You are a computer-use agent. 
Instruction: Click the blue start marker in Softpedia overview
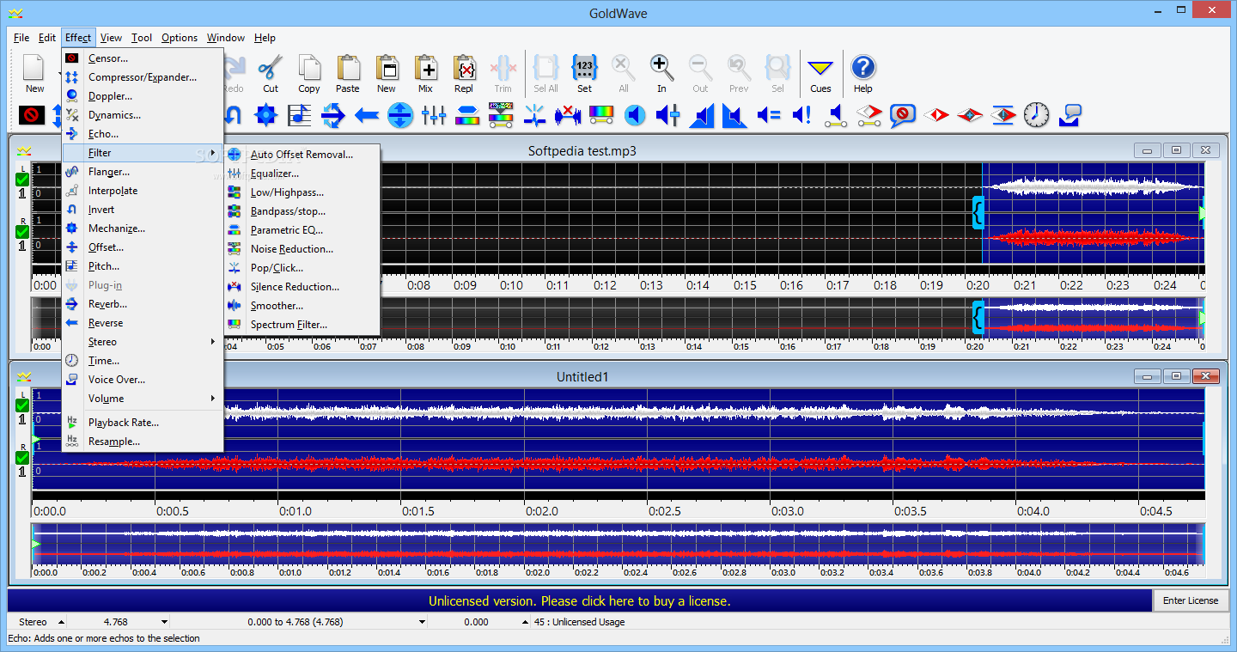coord(978,317)
